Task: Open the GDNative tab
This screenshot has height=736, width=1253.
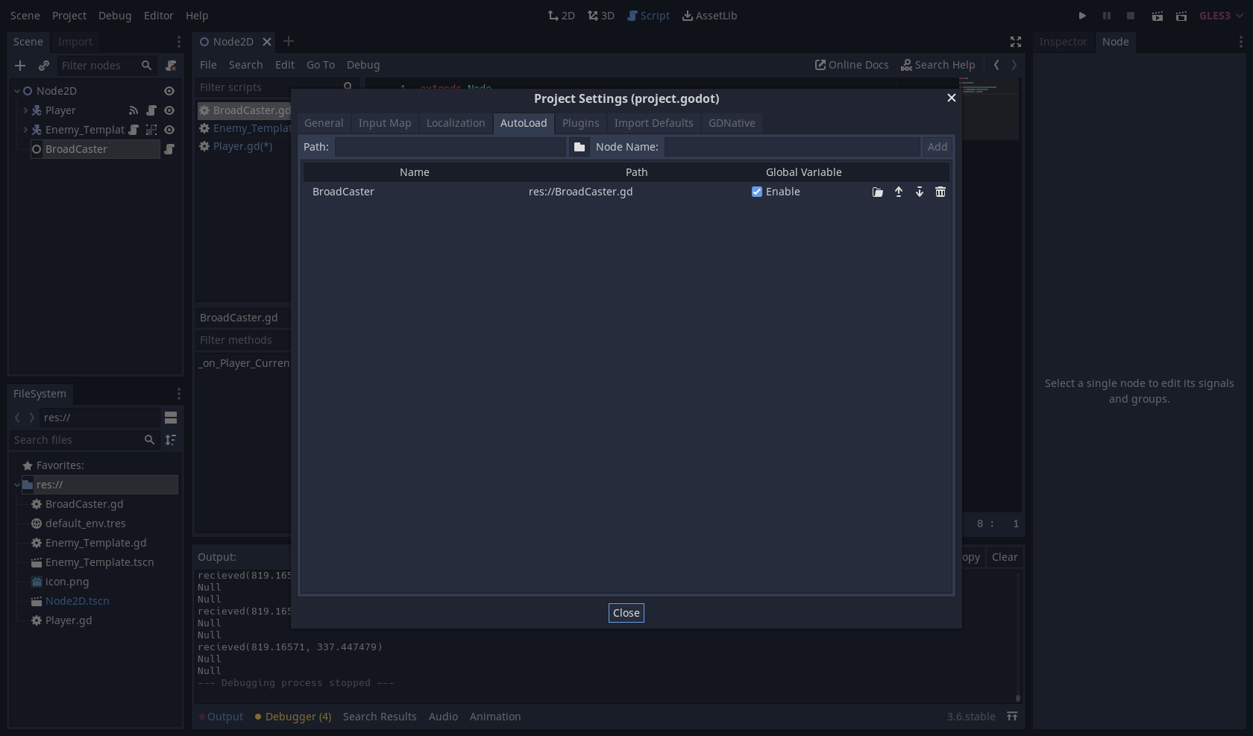Action: click(732, 123)
